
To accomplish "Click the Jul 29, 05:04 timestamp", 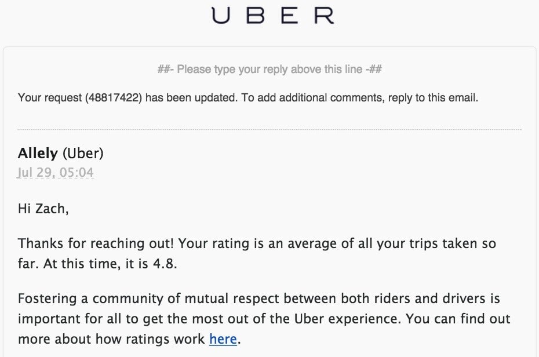I will [56, 173].
